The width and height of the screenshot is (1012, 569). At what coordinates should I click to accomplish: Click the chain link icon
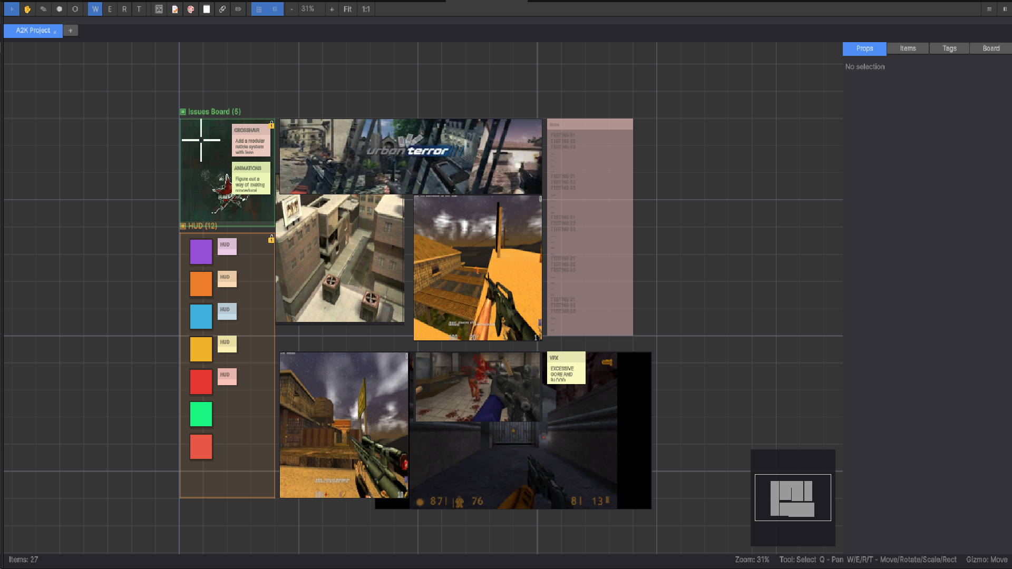click(222, 9)
